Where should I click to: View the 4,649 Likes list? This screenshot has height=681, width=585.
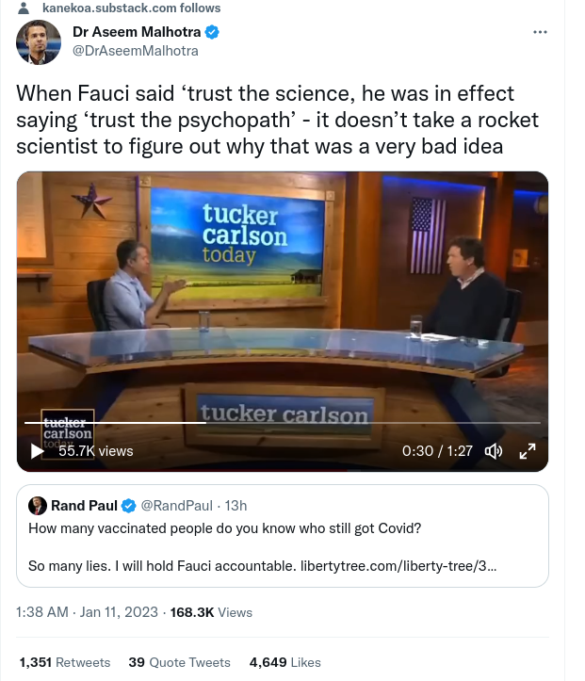(x=284, y=662)
